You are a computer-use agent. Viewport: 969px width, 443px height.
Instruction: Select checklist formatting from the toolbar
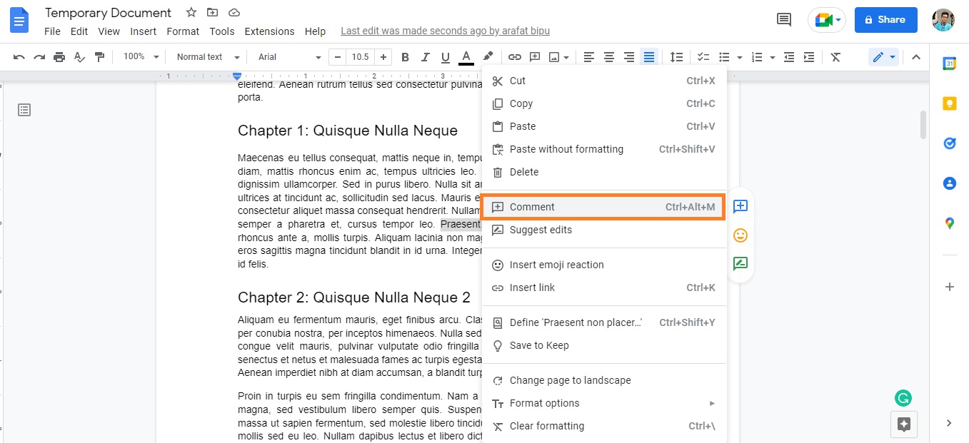[x=702, y=56]
